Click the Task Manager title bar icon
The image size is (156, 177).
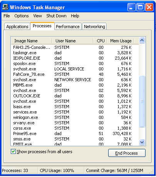point(5,7)
